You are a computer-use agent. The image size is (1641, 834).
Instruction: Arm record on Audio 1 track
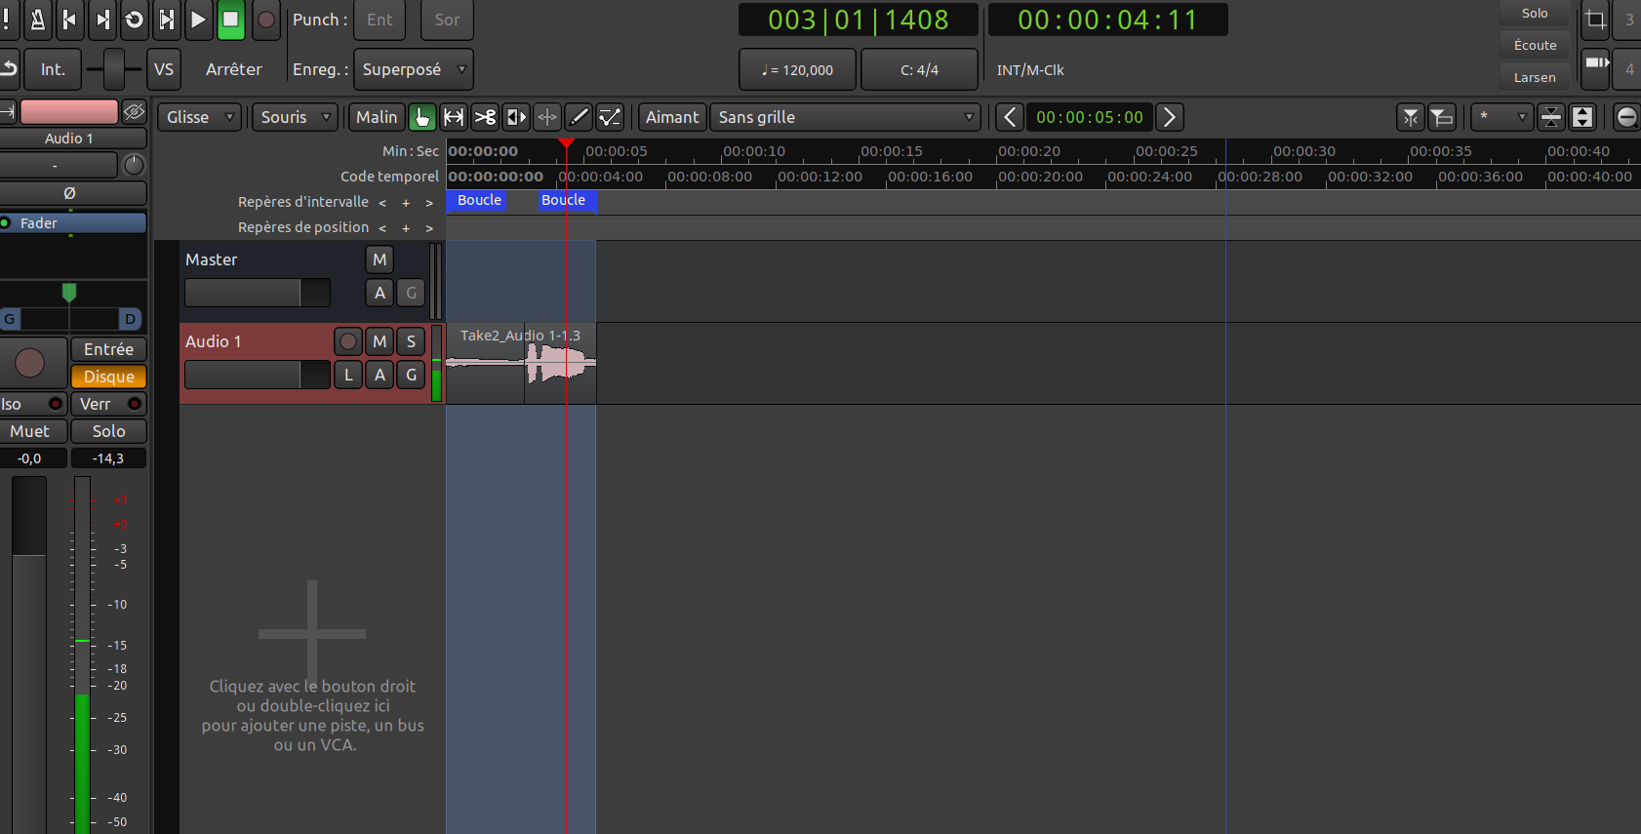tap(348, 341)
